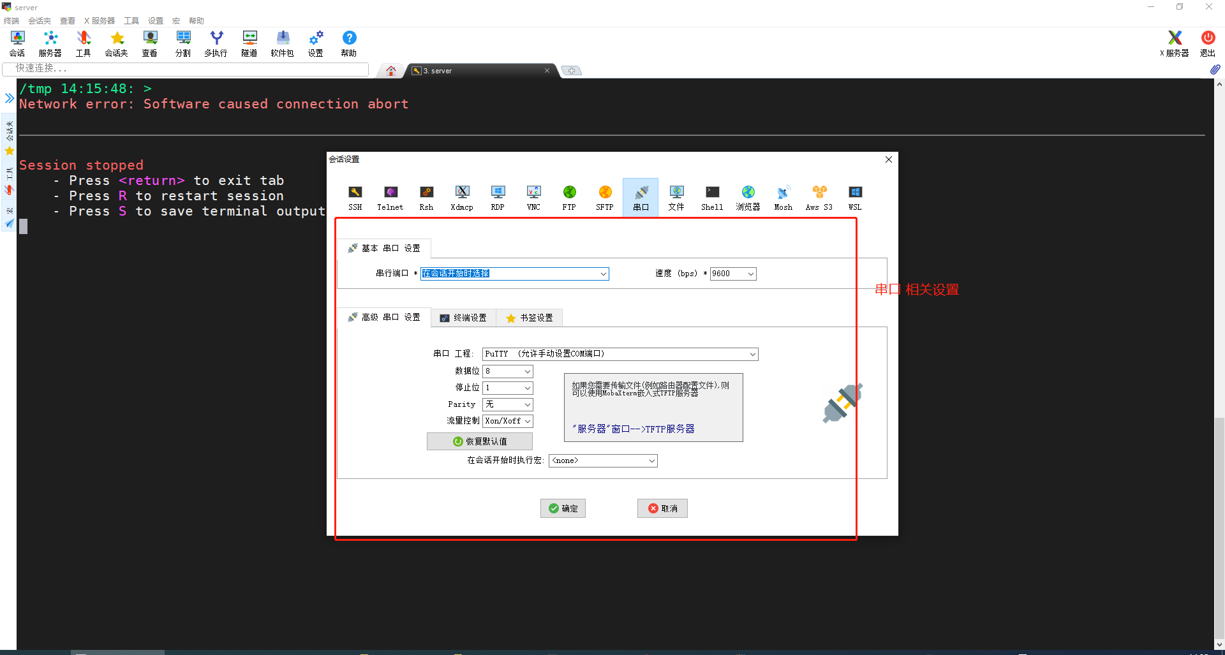
Task: Open 查看 toolbar icon
Action: tap(150, 44)
